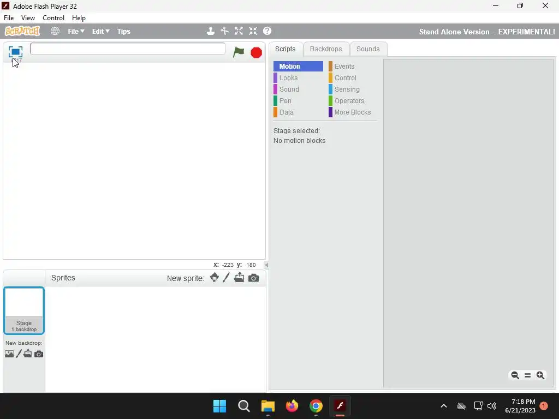Select the Data block category
Viewport: 559px width, 419px height.
[x=298, y=112]
